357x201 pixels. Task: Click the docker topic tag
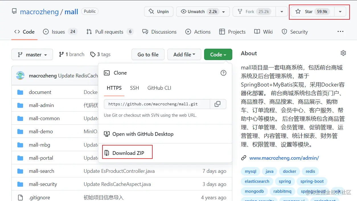290,171
